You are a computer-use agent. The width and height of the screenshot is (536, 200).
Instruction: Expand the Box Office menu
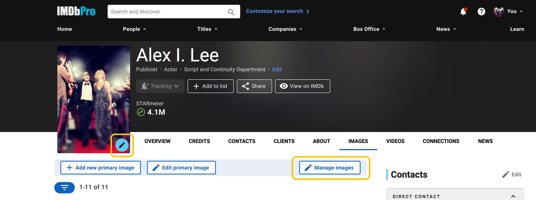tap(369, 29)
